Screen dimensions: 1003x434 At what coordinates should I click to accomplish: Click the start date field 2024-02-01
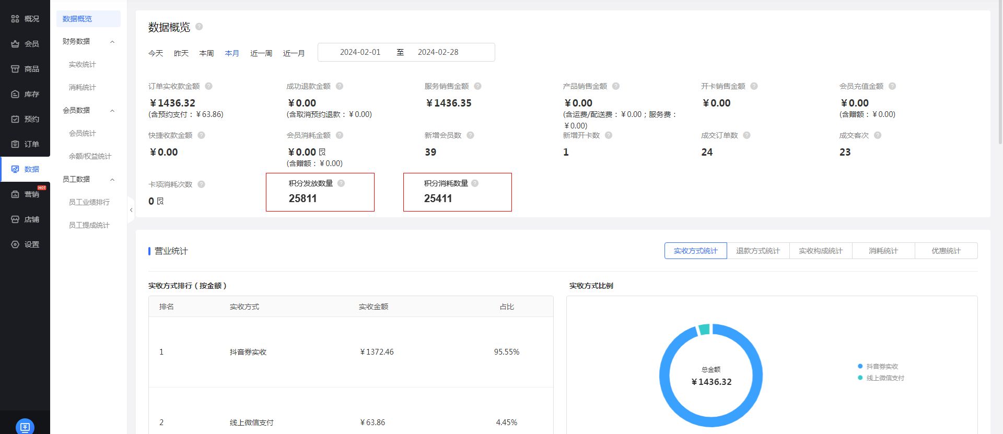pyautogui.click(x=360, y=52)
